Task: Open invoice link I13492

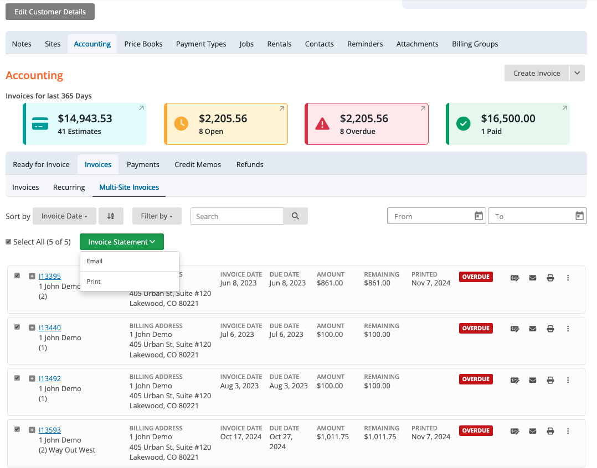Action: [50, 378]
